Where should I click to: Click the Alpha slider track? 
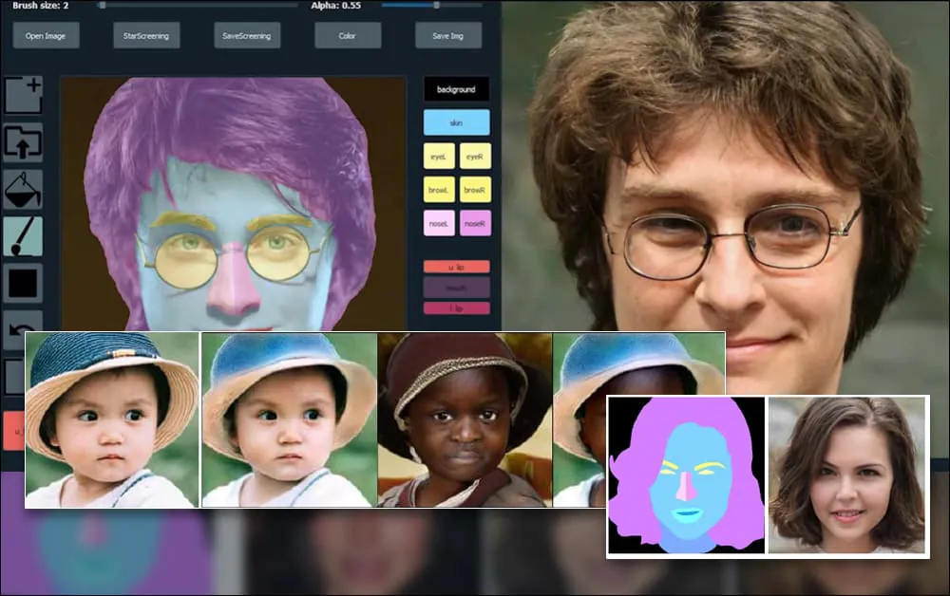pos(430,6)
